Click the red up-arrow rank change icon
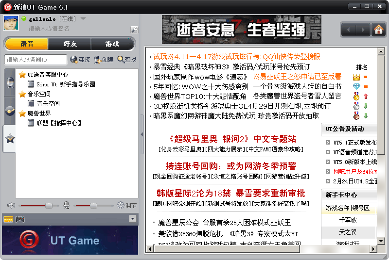 [x=366, y=96]
